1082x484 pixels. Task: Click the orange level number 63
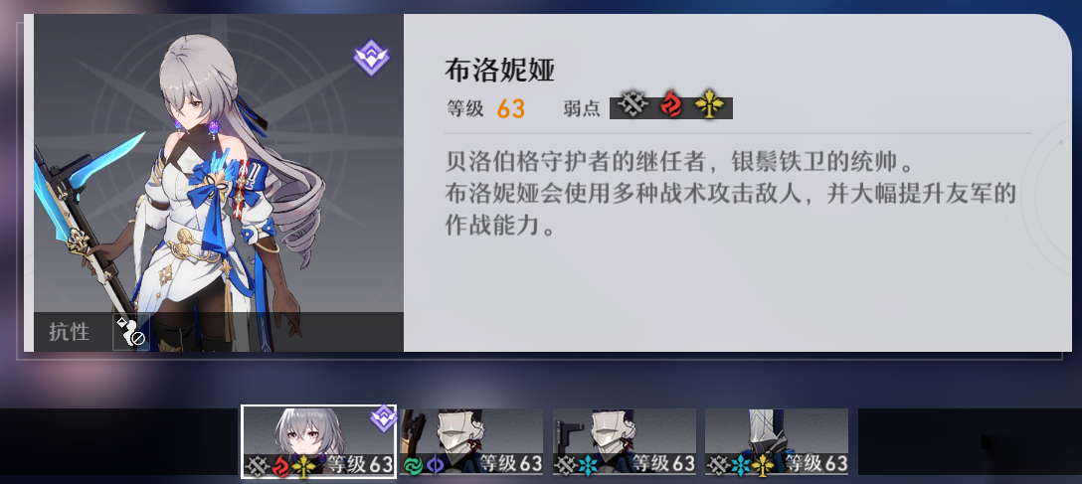point(511,108)
